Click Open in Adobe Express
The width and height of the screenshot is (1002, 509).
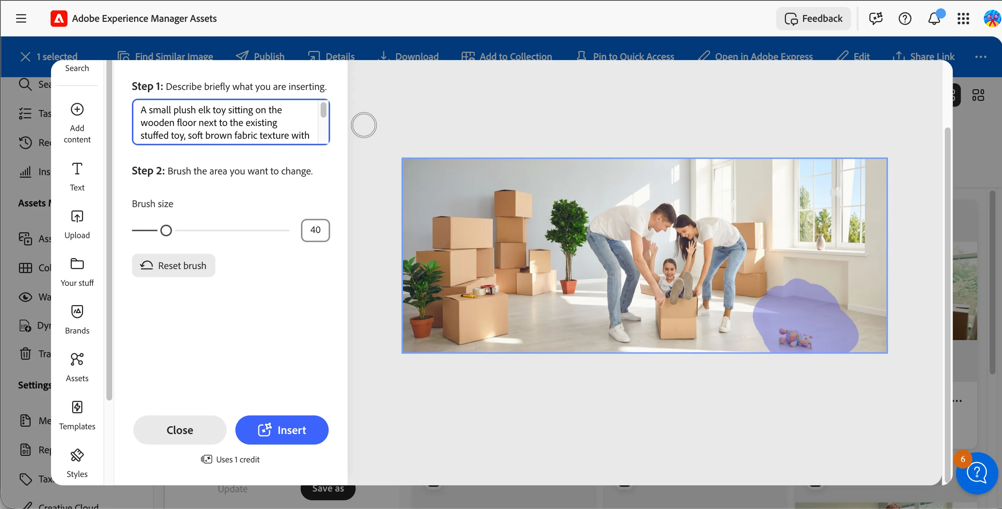(x=755, y=57)
